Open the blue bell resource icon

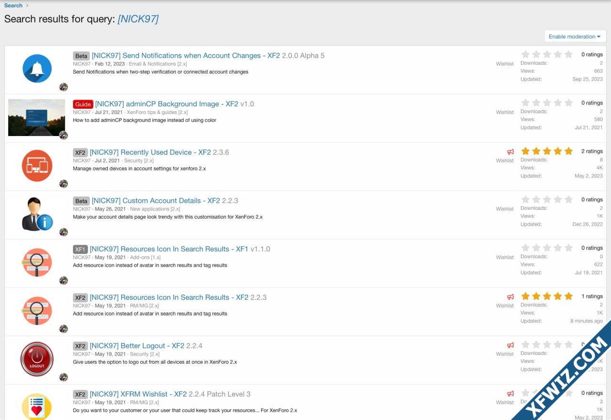coord(37,69)
